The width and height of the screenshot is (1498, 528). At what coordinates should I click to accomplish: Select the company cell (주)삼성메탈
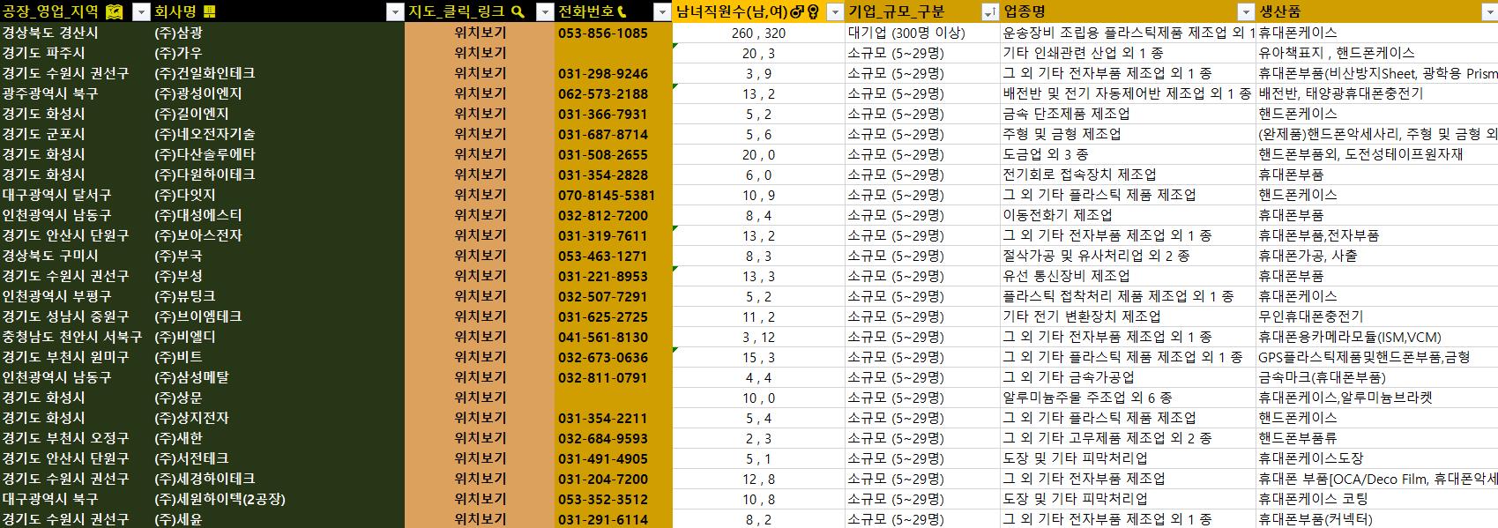(x=191, y=377)
